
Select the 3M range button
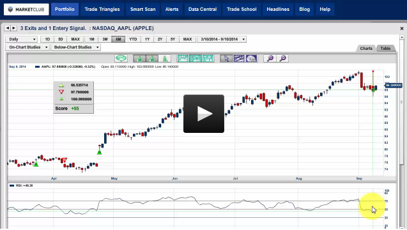(x=105, y=40)
